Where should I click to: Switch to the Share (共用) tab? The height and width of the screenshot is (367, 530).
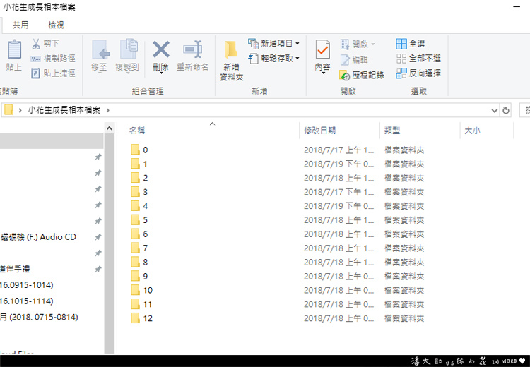coord(20,25)
